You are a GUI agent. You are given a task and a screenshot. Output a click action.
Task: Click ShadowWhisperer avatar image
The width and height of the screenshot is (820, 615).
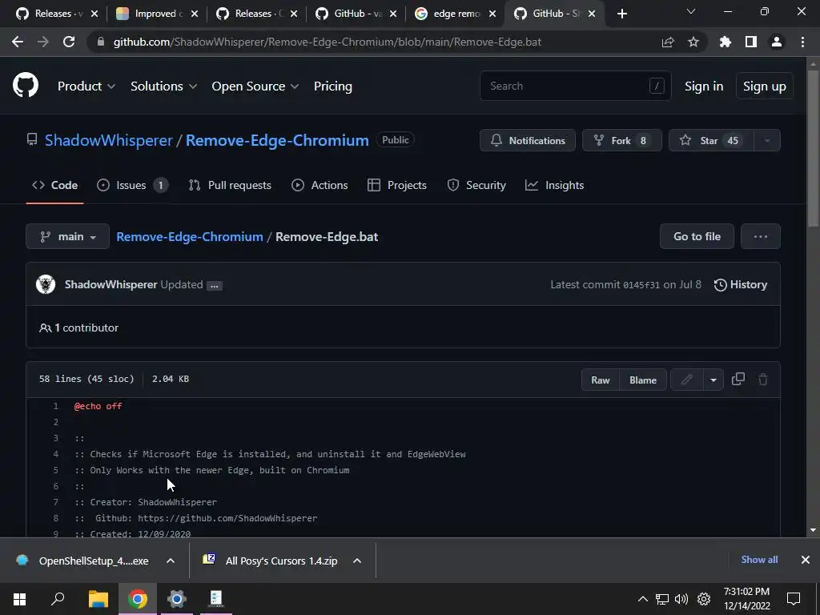46,284
